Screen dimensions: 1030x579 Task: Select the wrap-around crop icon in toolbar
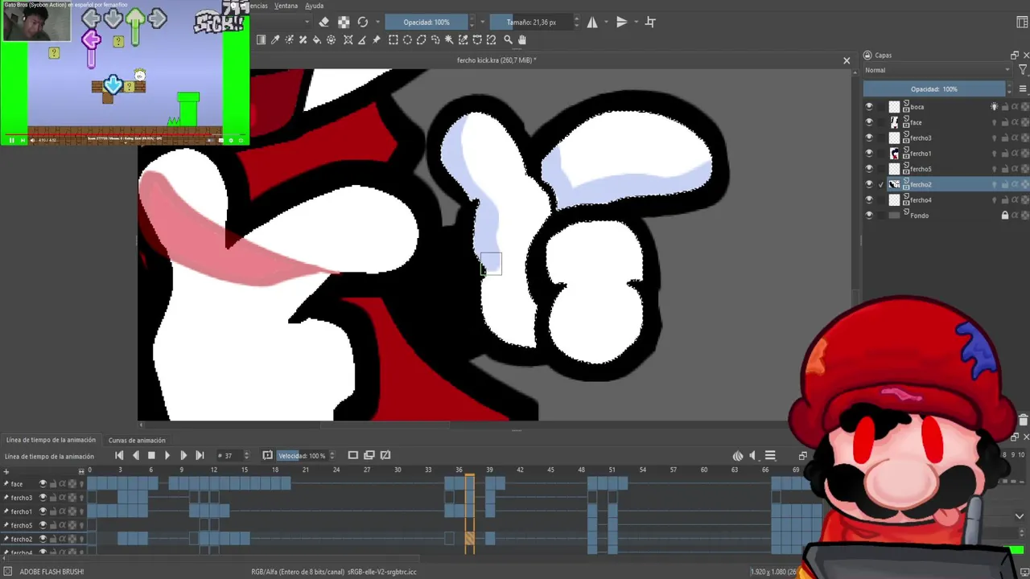tap(650, 23)
